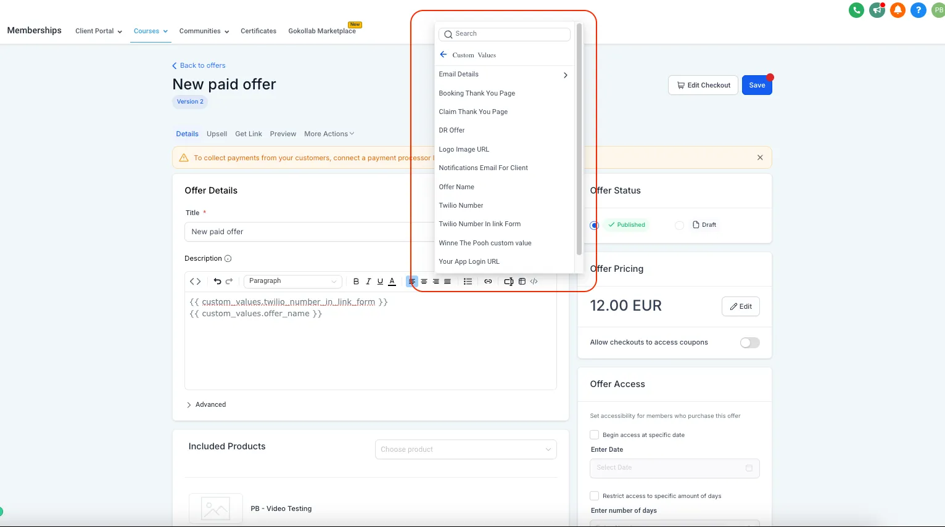Select the Draft status radio button

coord(679,225)
